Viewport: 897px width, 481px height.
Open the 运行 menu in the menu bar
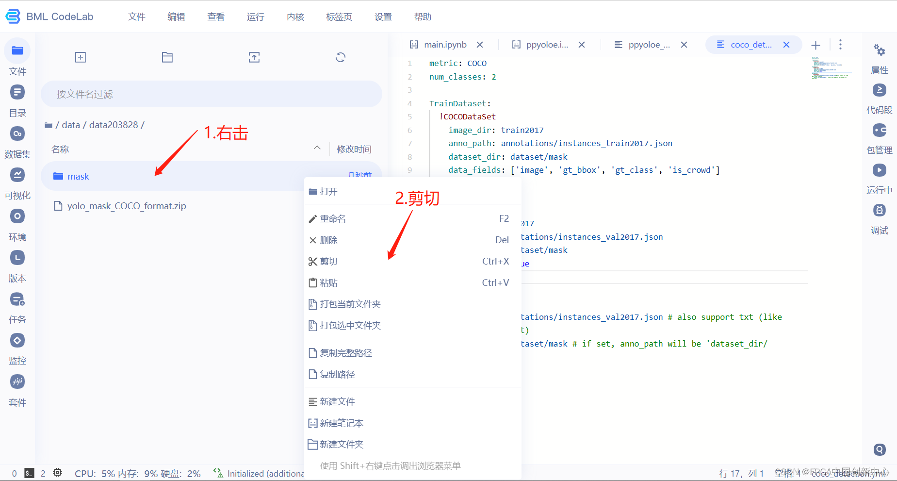tap(256, 17)
